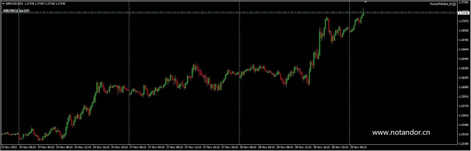The width and height of the screenshot is (471, 151).
Task: Click the 23 Nov 2023 time label
Action: [x=9, y=148]
